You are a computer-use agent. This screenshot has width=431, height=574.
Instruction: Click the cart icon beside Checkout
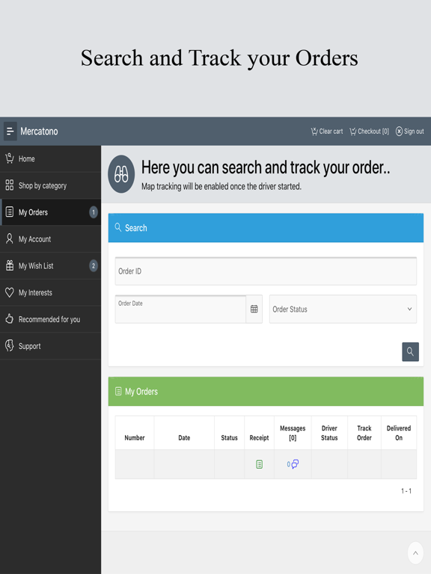coord(352,131)
